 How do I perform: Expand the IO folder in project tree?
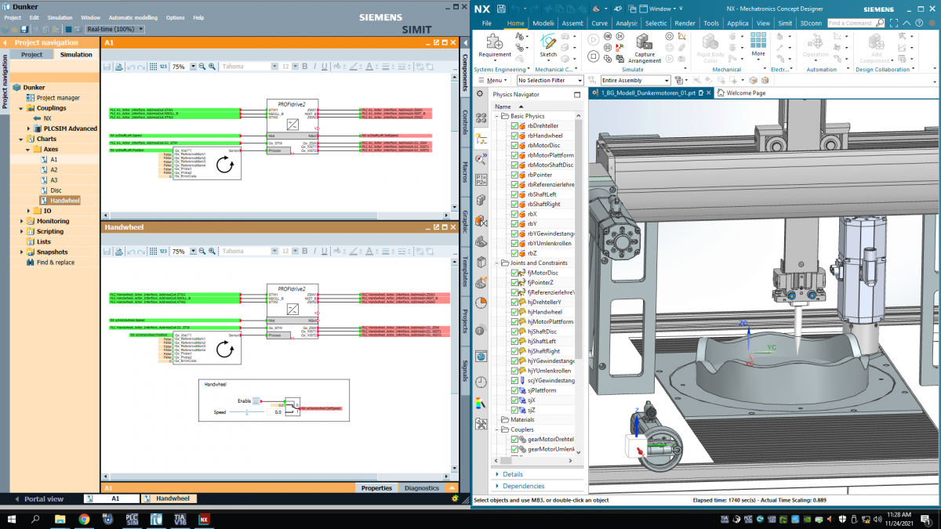(29, 211)
